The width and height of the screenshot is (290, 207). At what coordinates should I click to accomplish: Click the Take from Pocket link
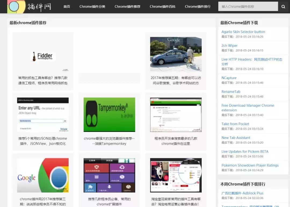[235, 124]
